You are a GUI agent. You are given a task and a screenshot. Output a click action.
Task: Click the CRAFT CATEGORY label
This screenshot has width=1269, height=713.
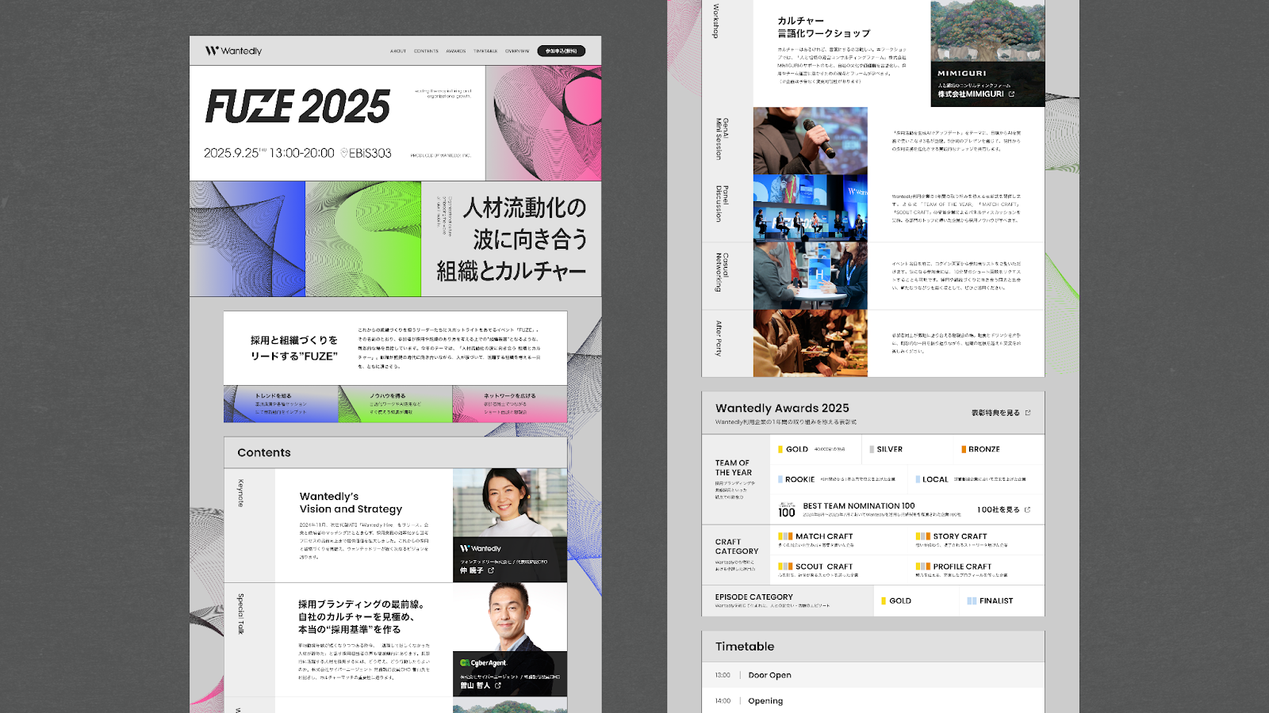coord(737,547)
